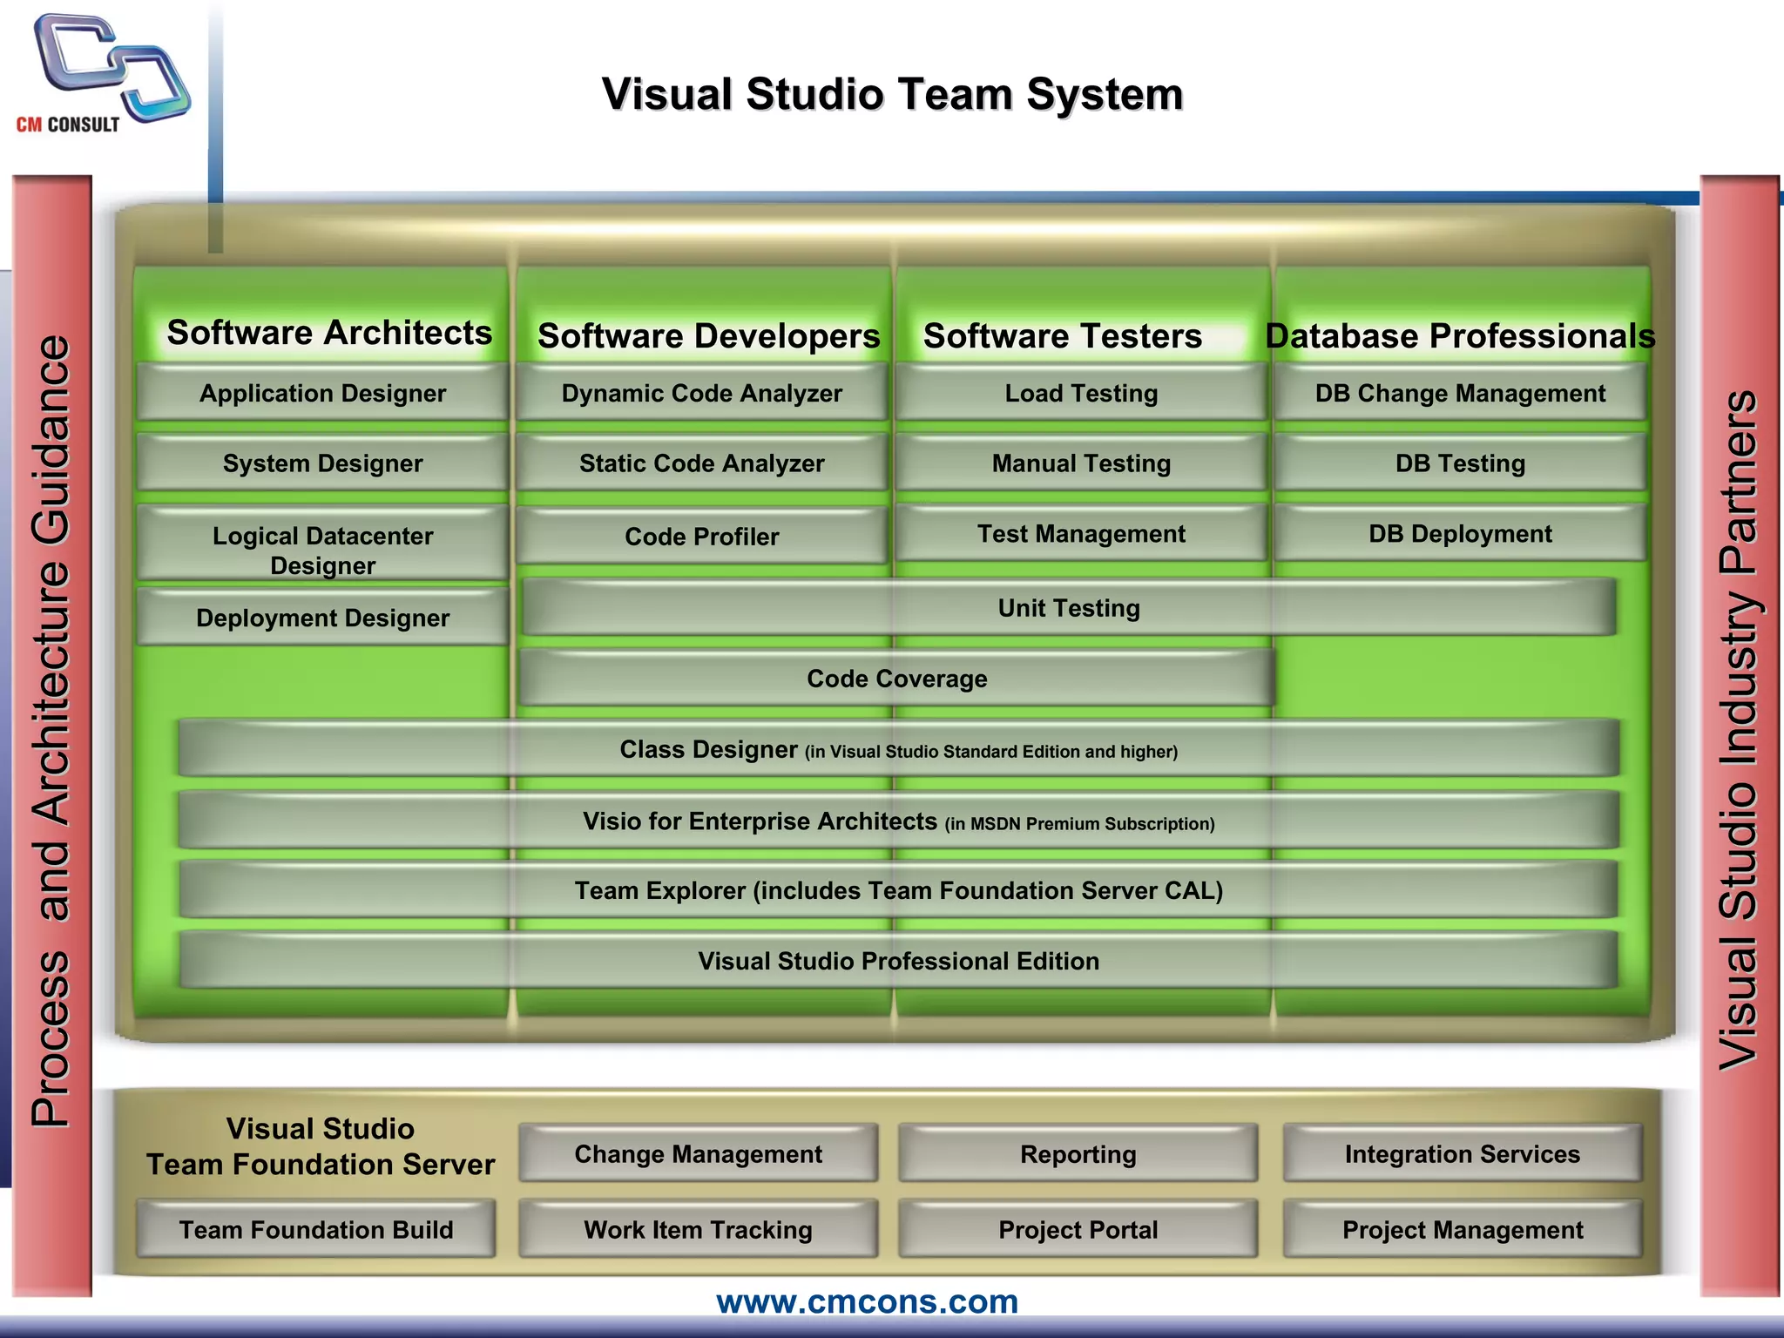Click the Visual Studio Industry Partners sidebar
Screen dimensions: 1784x1338
pyautogui.click(x=1740, y=736)
